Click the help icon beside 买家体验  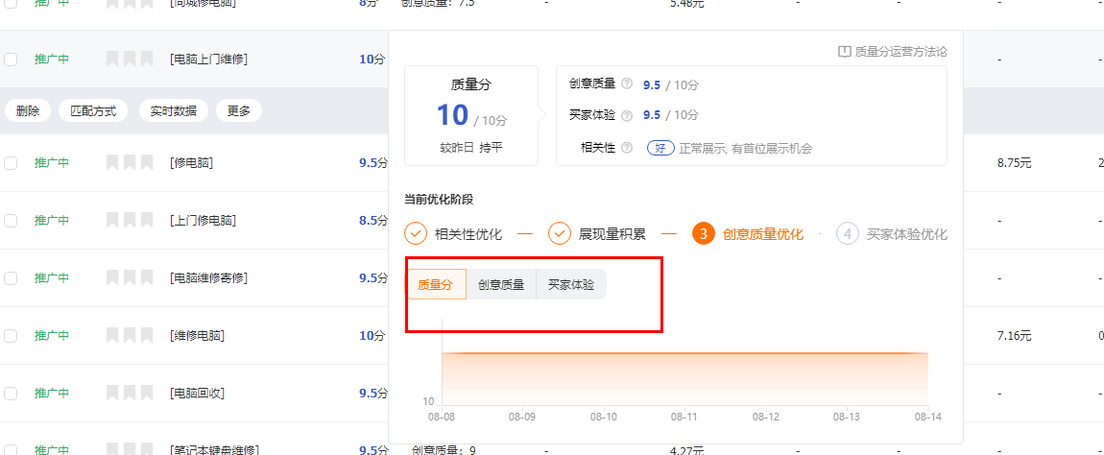[x=627, y=115]
